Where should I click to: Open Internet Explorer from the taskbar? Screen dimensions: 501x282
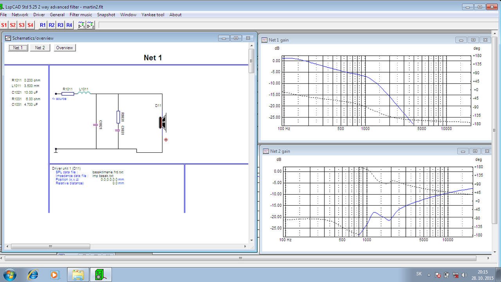33,275
